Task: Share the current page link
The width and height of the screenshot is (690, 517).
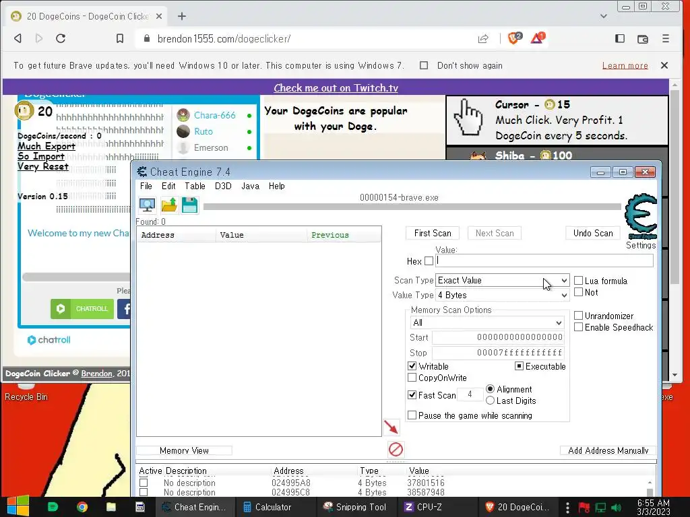Action: pyautogui.click(x=483, y=38)
